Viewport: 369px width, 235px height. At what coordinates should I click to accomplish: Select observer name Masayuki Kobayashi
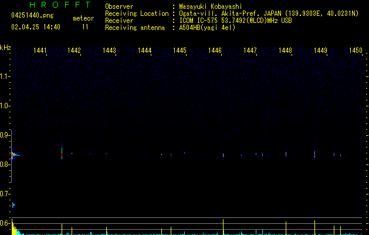coord(211,6)
